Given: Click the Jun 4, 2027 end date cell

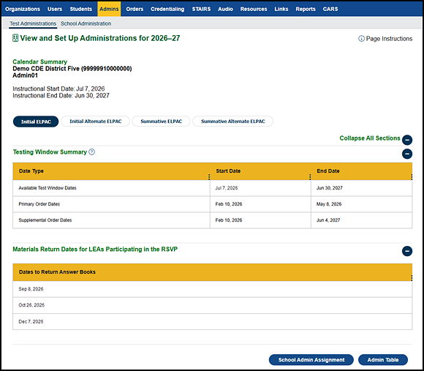Looking at the screenshot, I should tap(362, 220).
